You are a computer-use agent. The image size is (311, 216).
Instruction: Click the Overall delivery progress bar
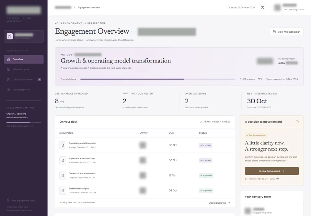pyautogui.click(x=158, y=79)
